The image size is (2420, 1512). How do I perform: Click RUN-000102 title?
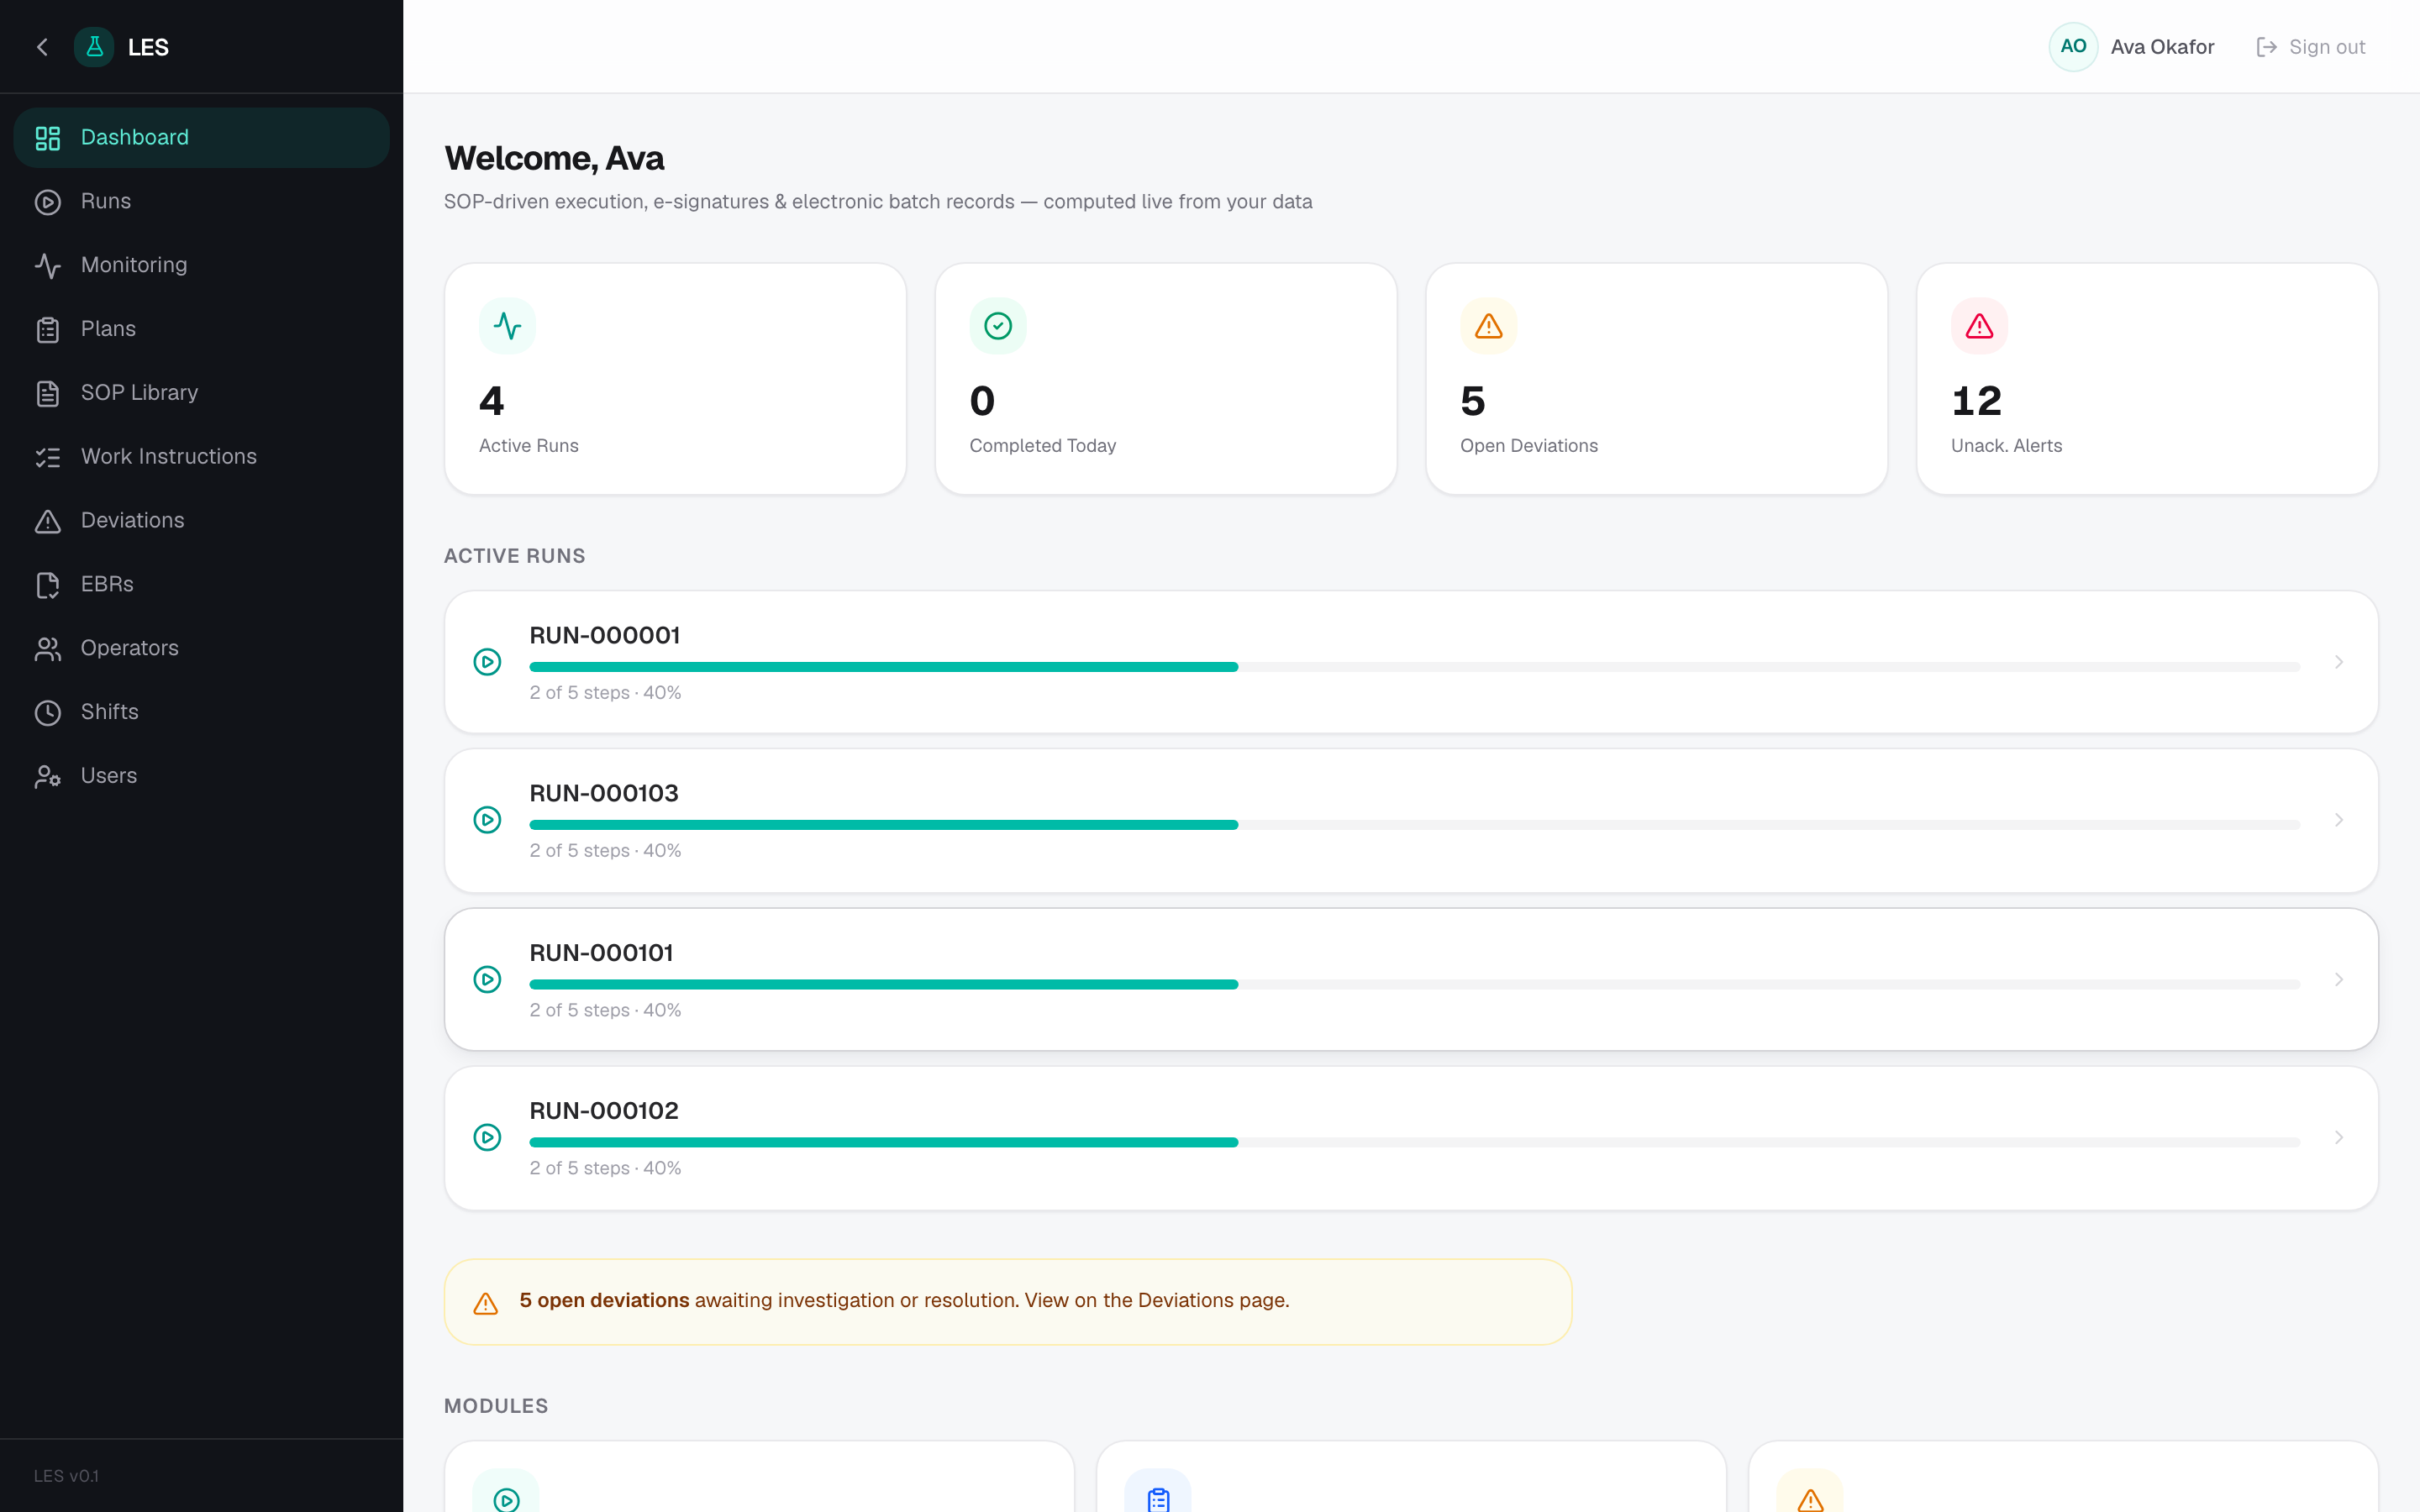[x=604, y=1111]
